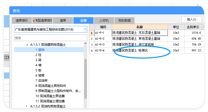Click the 含税单价 column header
This screenshot has height=112, width=208.
coord(193,27)
